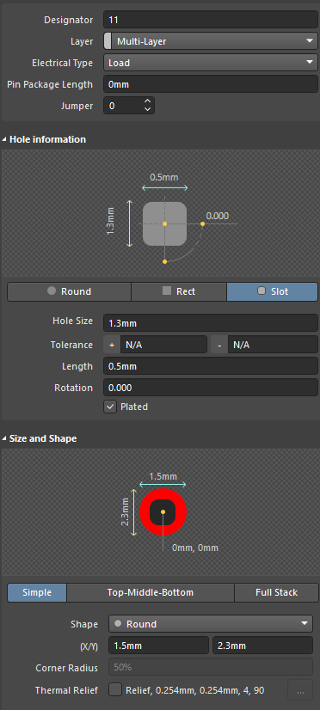Open the Shape dropdown showing Round
The height and width of the screenshot is (710, 320).
[x=211, y=624]
